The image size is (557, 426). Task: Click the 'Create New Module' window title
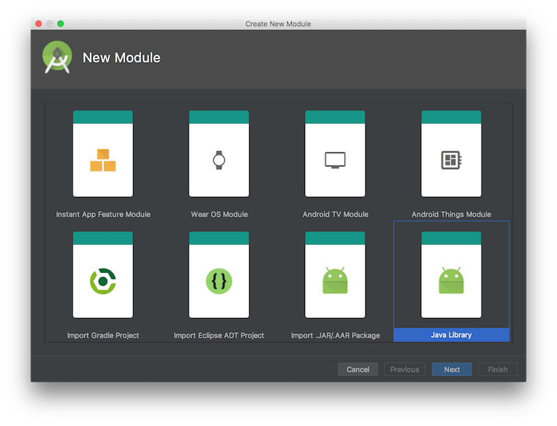pyautogui.click(x=278, y=24)
